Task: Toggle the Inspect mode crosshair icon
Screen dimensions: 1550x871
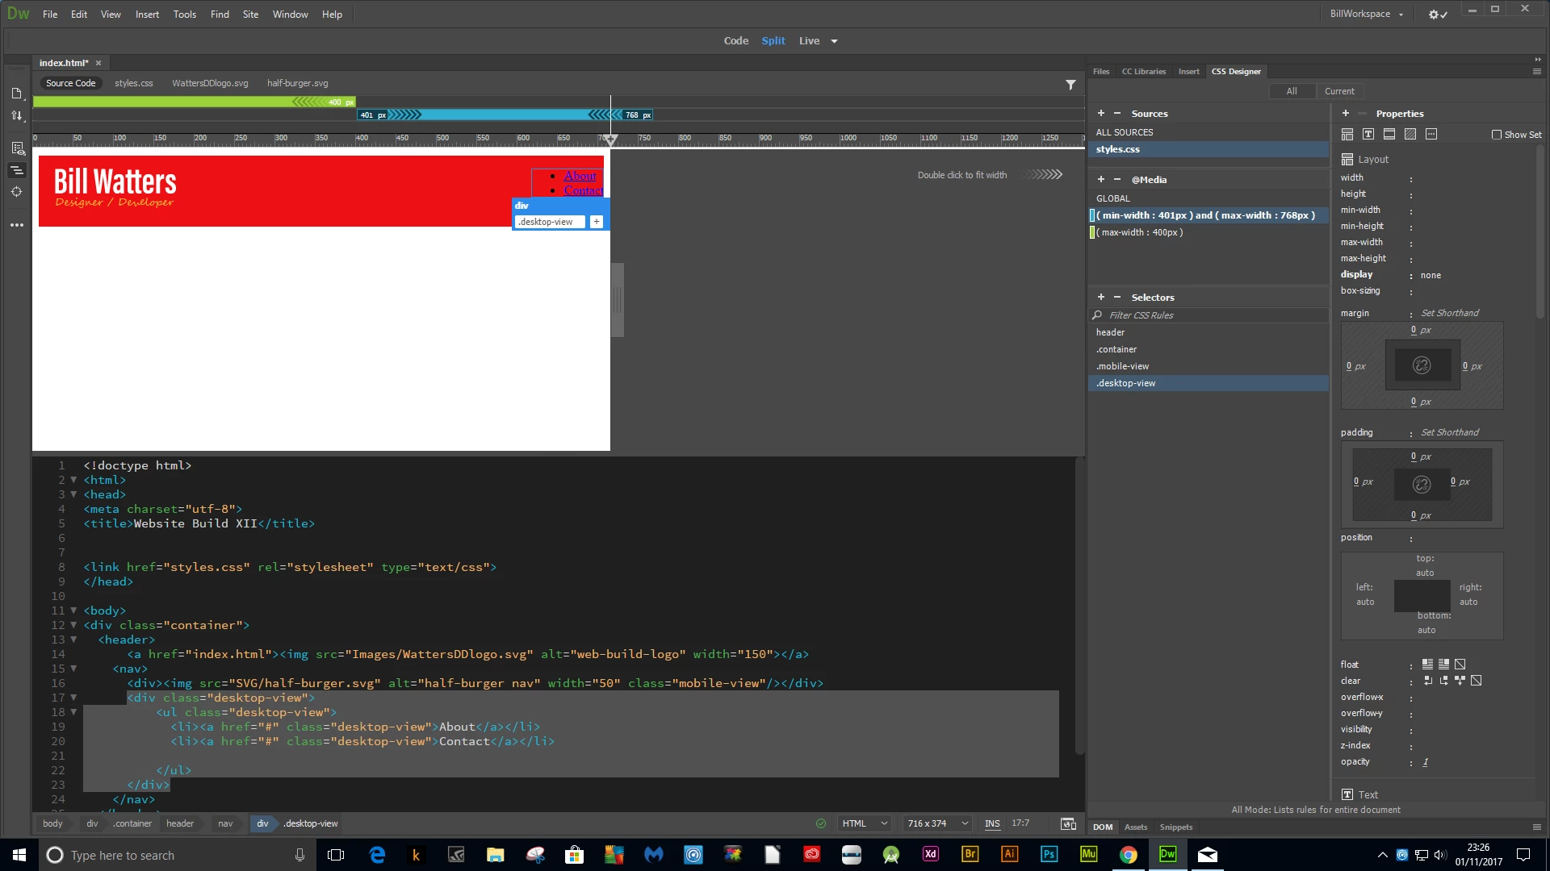Action: tap(17, 192)
